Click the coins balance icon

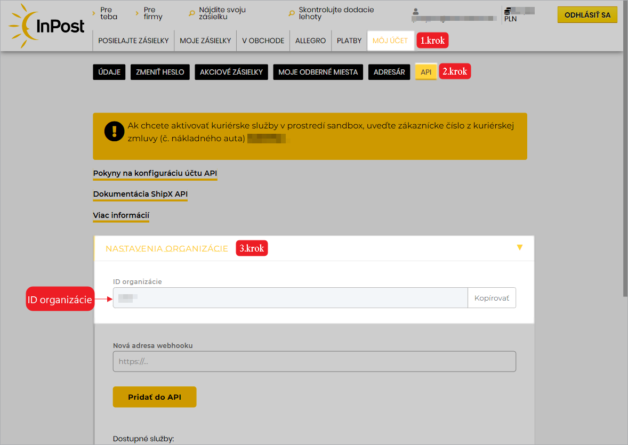[508, 10]
